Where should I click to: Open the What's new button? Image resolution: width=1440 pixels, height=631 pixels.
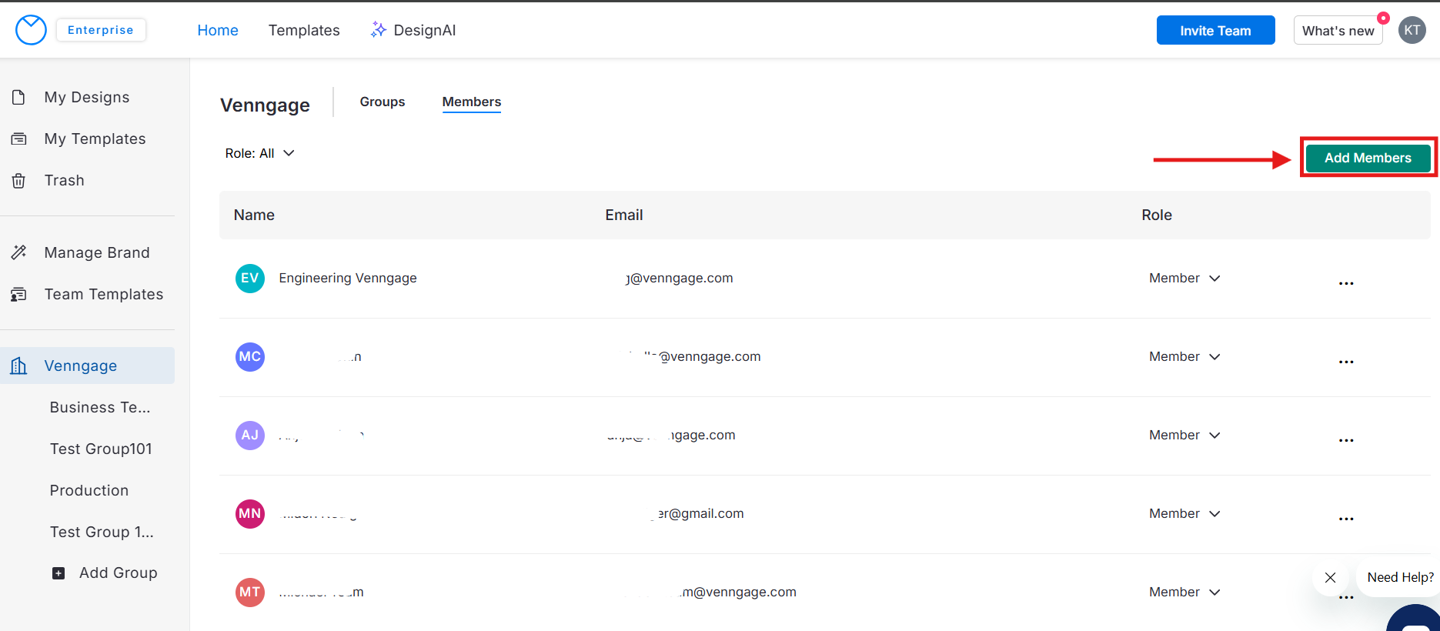point(1338,30)
